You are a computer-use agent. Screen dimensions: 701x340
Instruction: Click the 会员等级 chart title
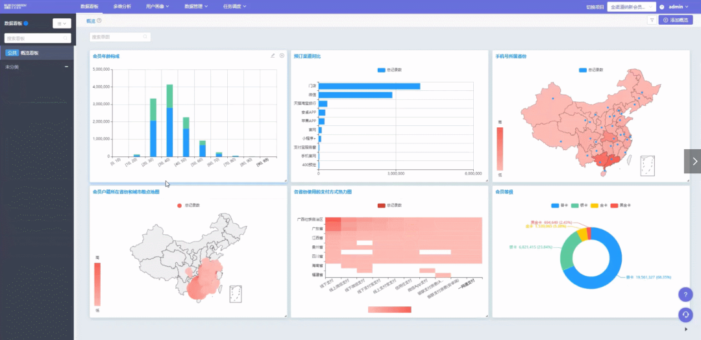tap(504, 192)
